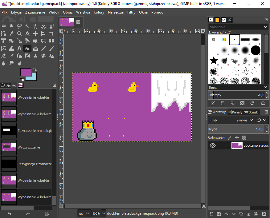The width and height of the screenshot is (270, 218).
Task: Switch to the Kanały tab
Action: pyautogui.click(x=235, y=112)
